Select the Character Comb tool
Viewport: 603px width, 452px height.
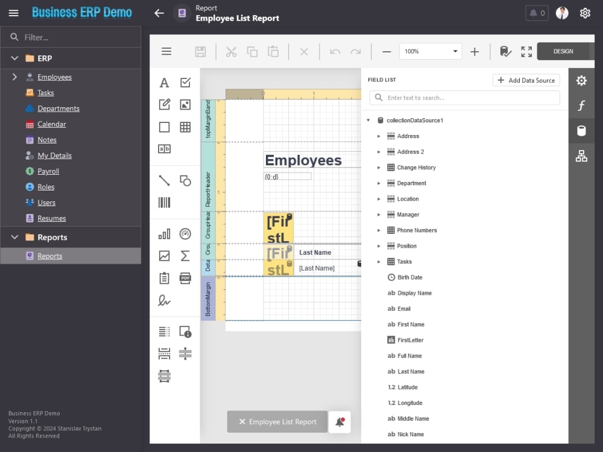[164, 149]
